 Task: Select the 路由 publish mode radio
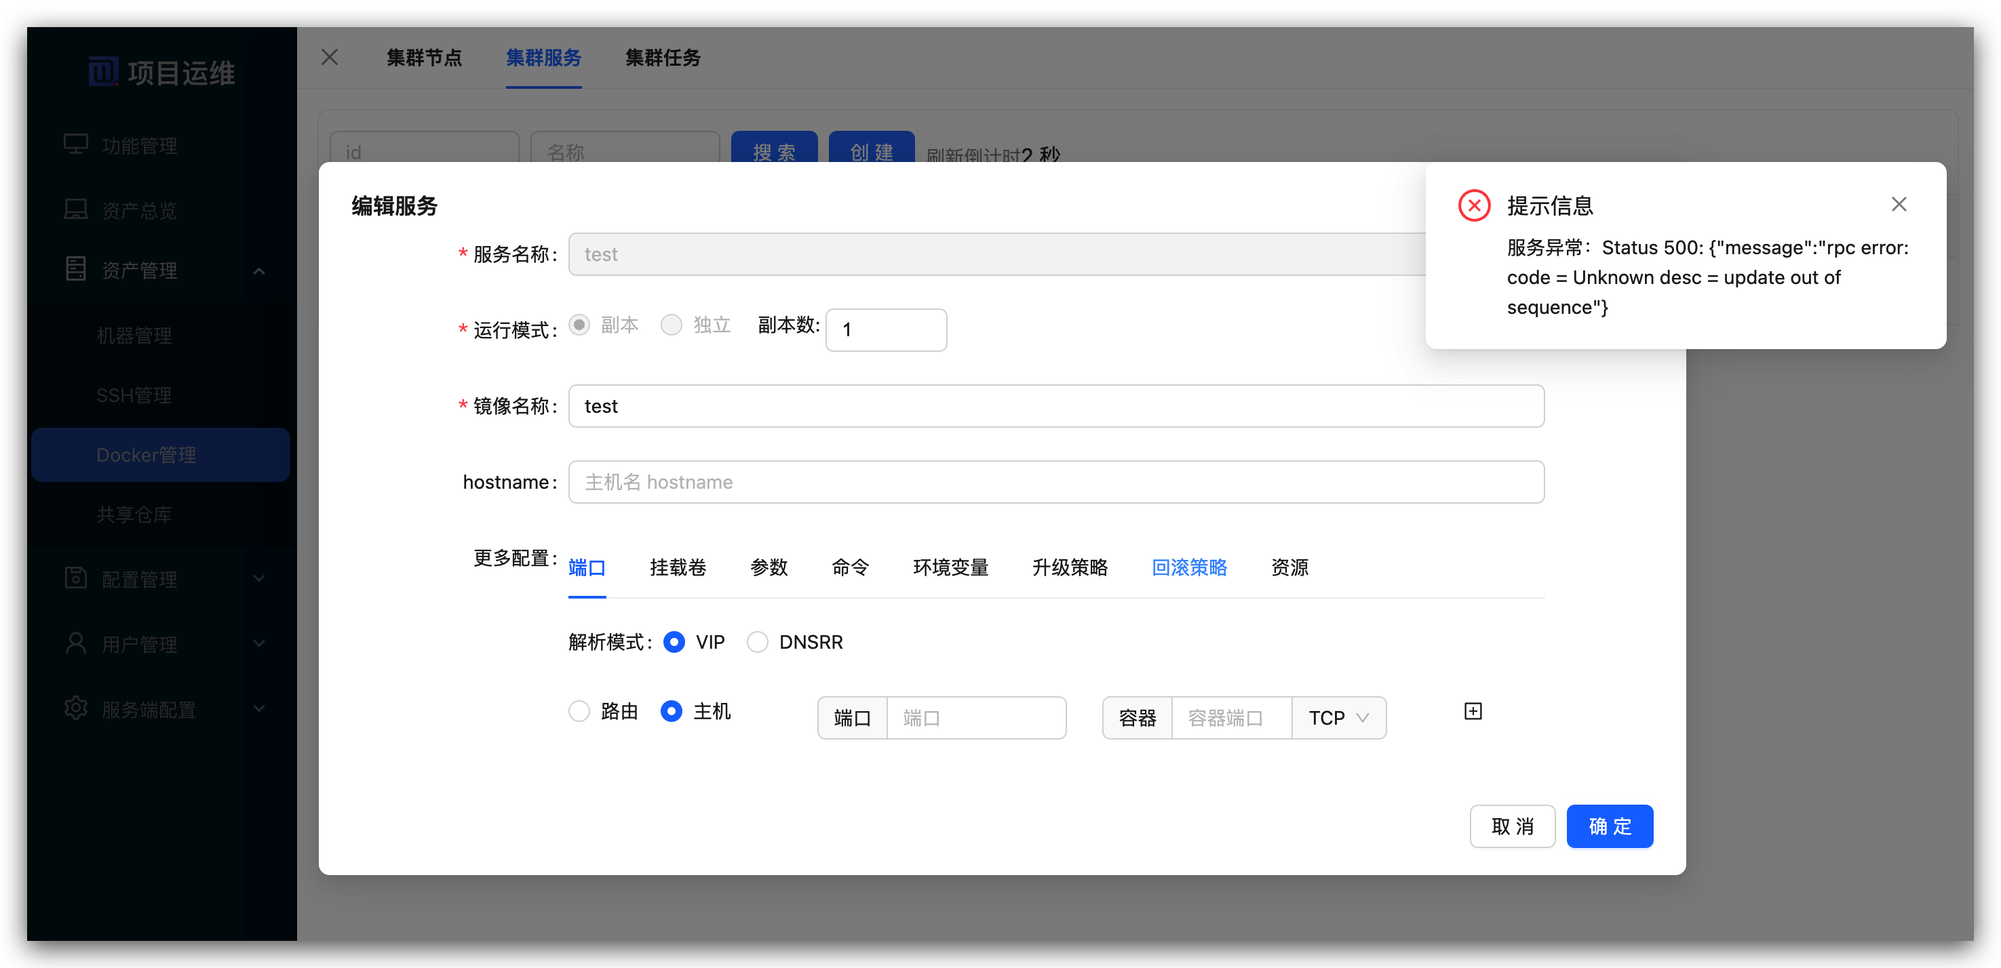[x=579, y=711]
